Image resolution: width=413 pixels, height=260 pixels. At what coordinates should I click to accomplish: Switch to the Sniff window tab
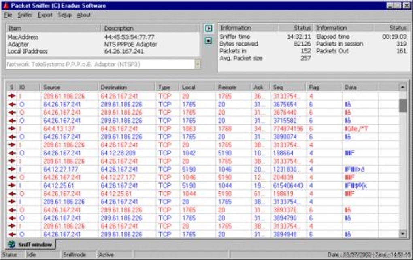pyautogui.click(x=30, y=245)
